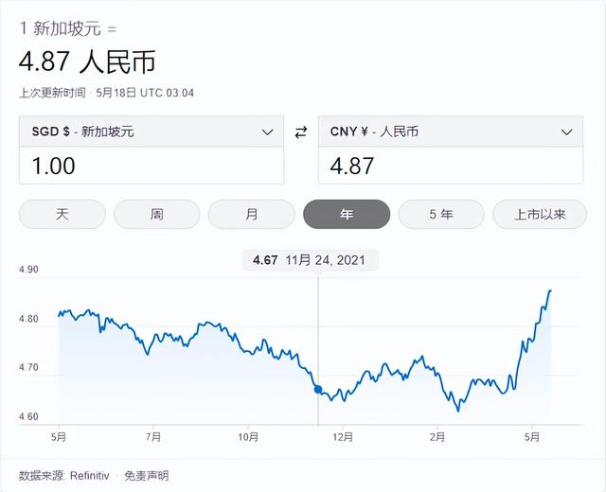This screenshot has height=492, width=606.
Task: Click the 4.87 人民币 result heading
Action: tap(87, 62)
